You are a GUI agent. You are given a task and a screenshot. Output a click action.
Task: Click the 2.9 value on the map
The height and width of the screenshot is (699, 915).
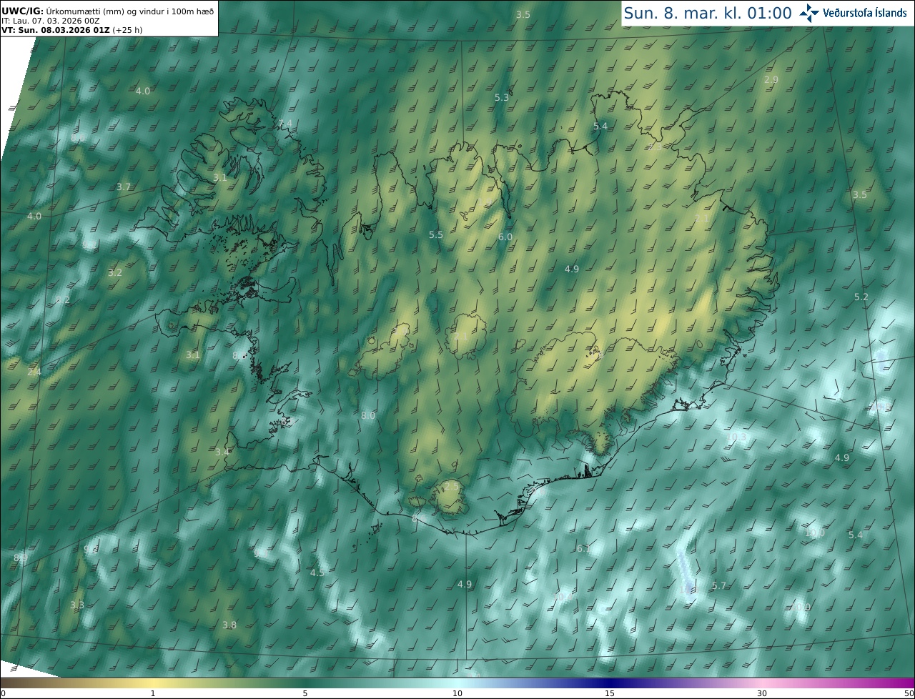pos(771,79)
